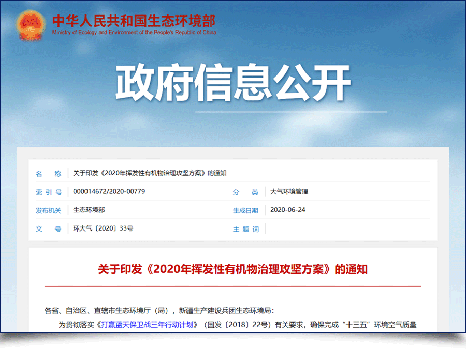Screen dimensions: 466x351
Task: Click the 生成日期 field label
Action: click(245, 211)
